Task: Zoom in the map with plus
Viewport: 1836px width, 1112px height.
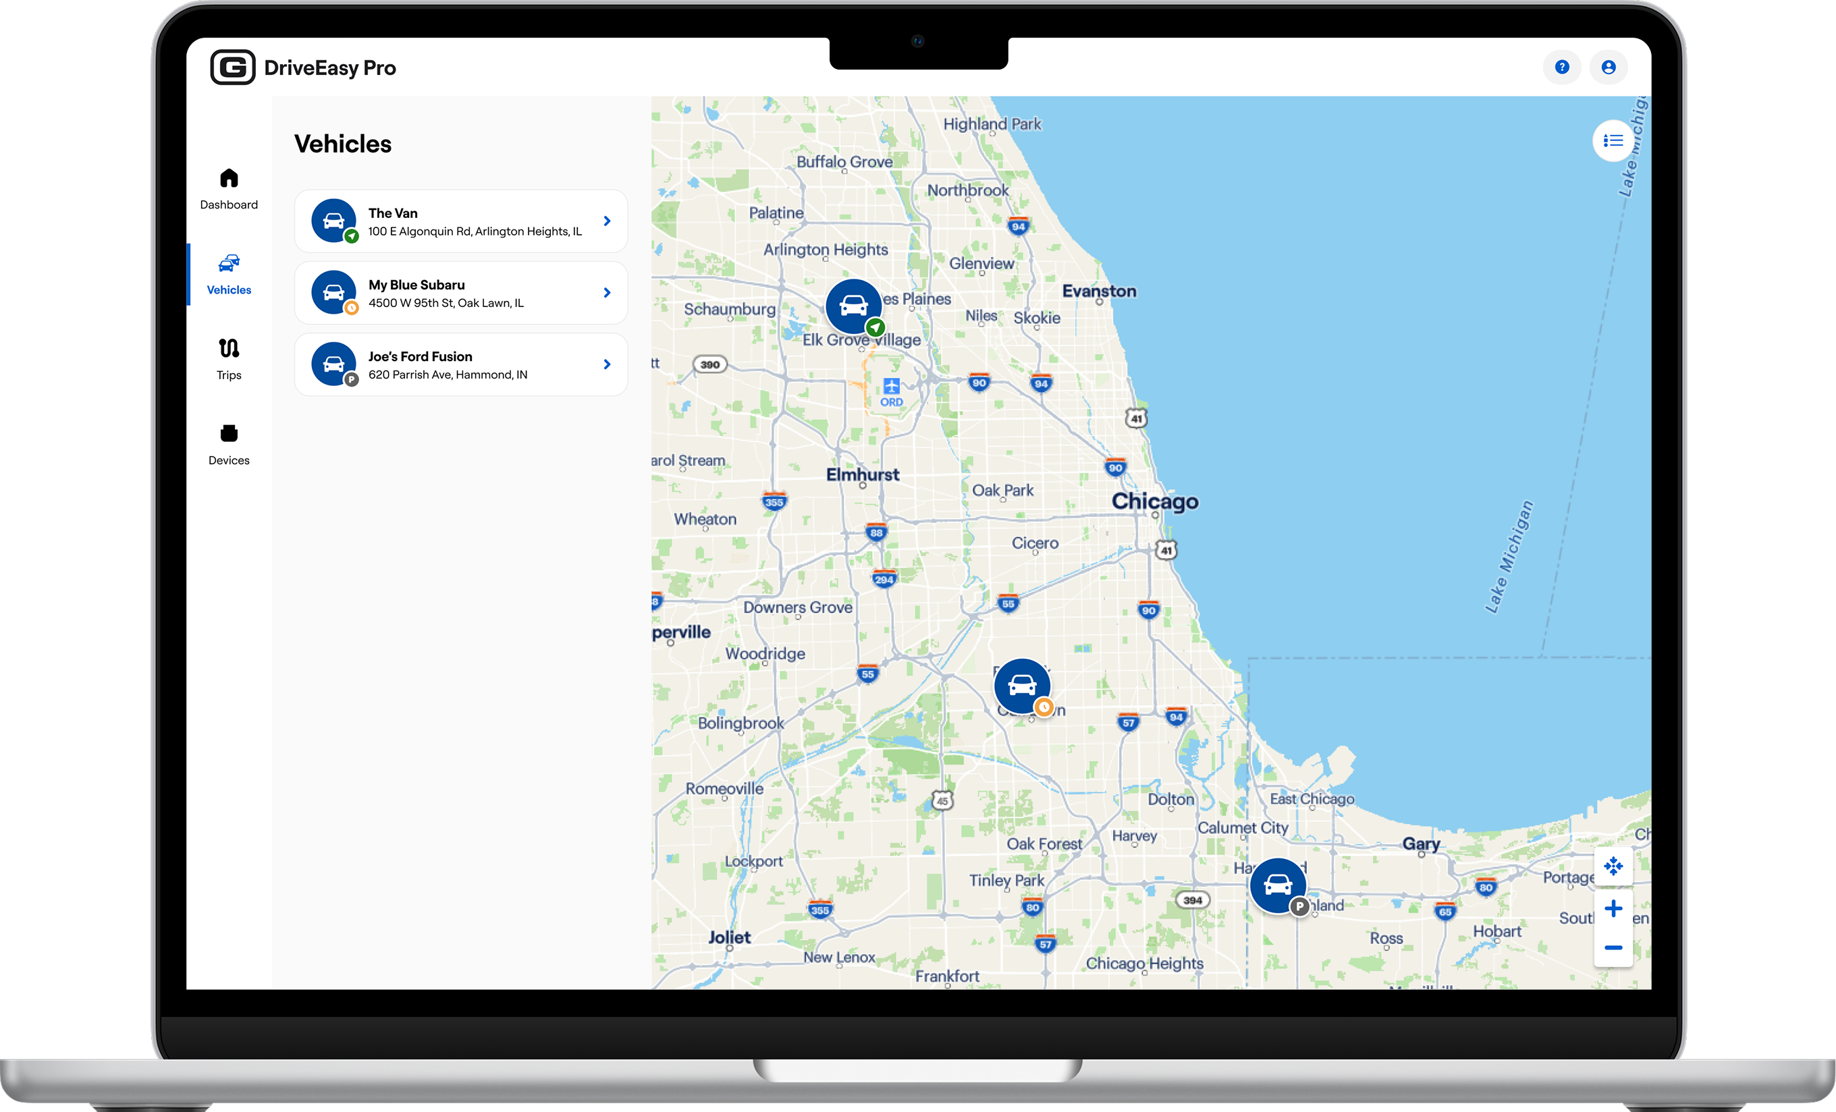Action: point(1613,909)
